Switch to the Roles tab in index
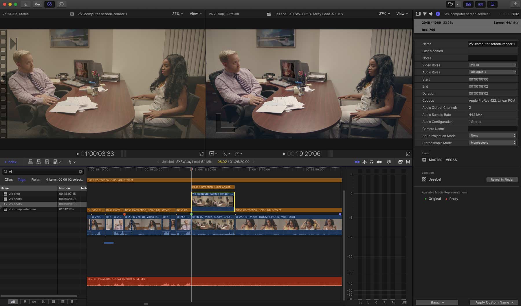The width and height of the screenshot is (521, 306). tap(36, 179)
